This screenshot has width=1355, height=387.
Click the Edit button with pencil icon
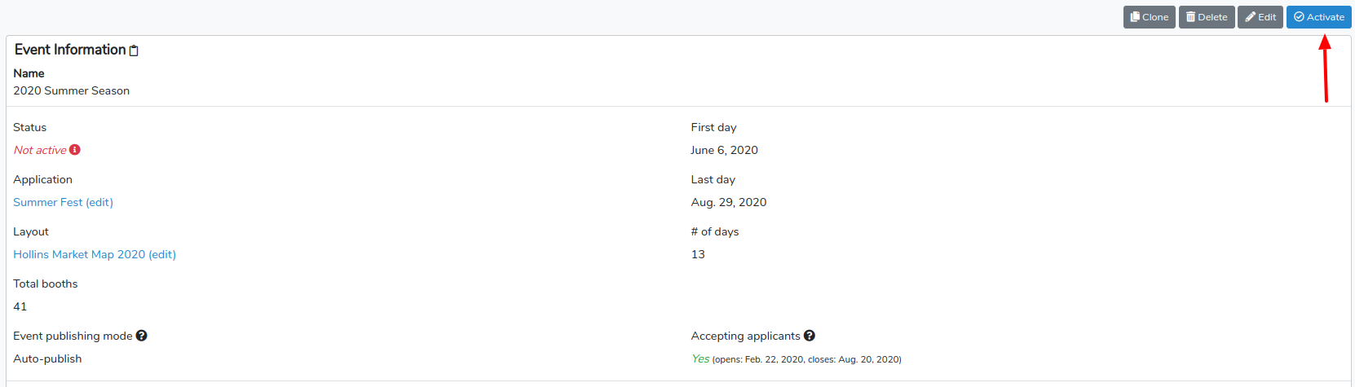coord(1260,17)
